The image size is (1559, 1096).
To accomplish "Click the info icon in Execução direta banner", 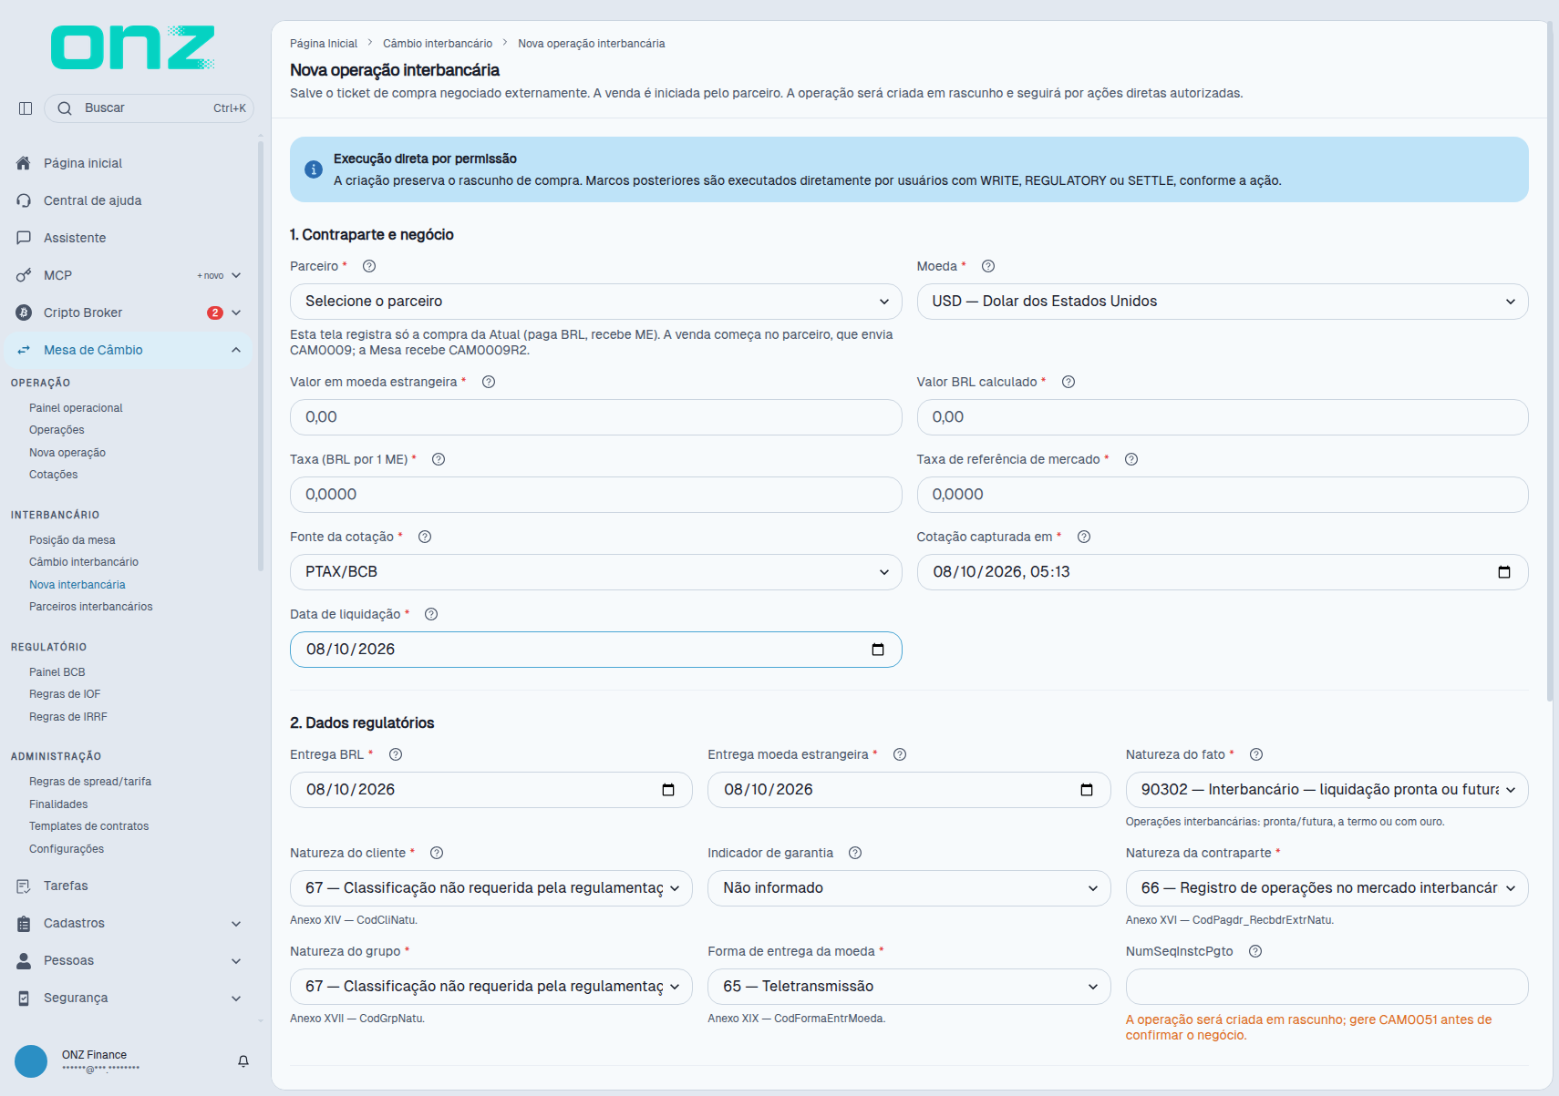I will point(314,169).
